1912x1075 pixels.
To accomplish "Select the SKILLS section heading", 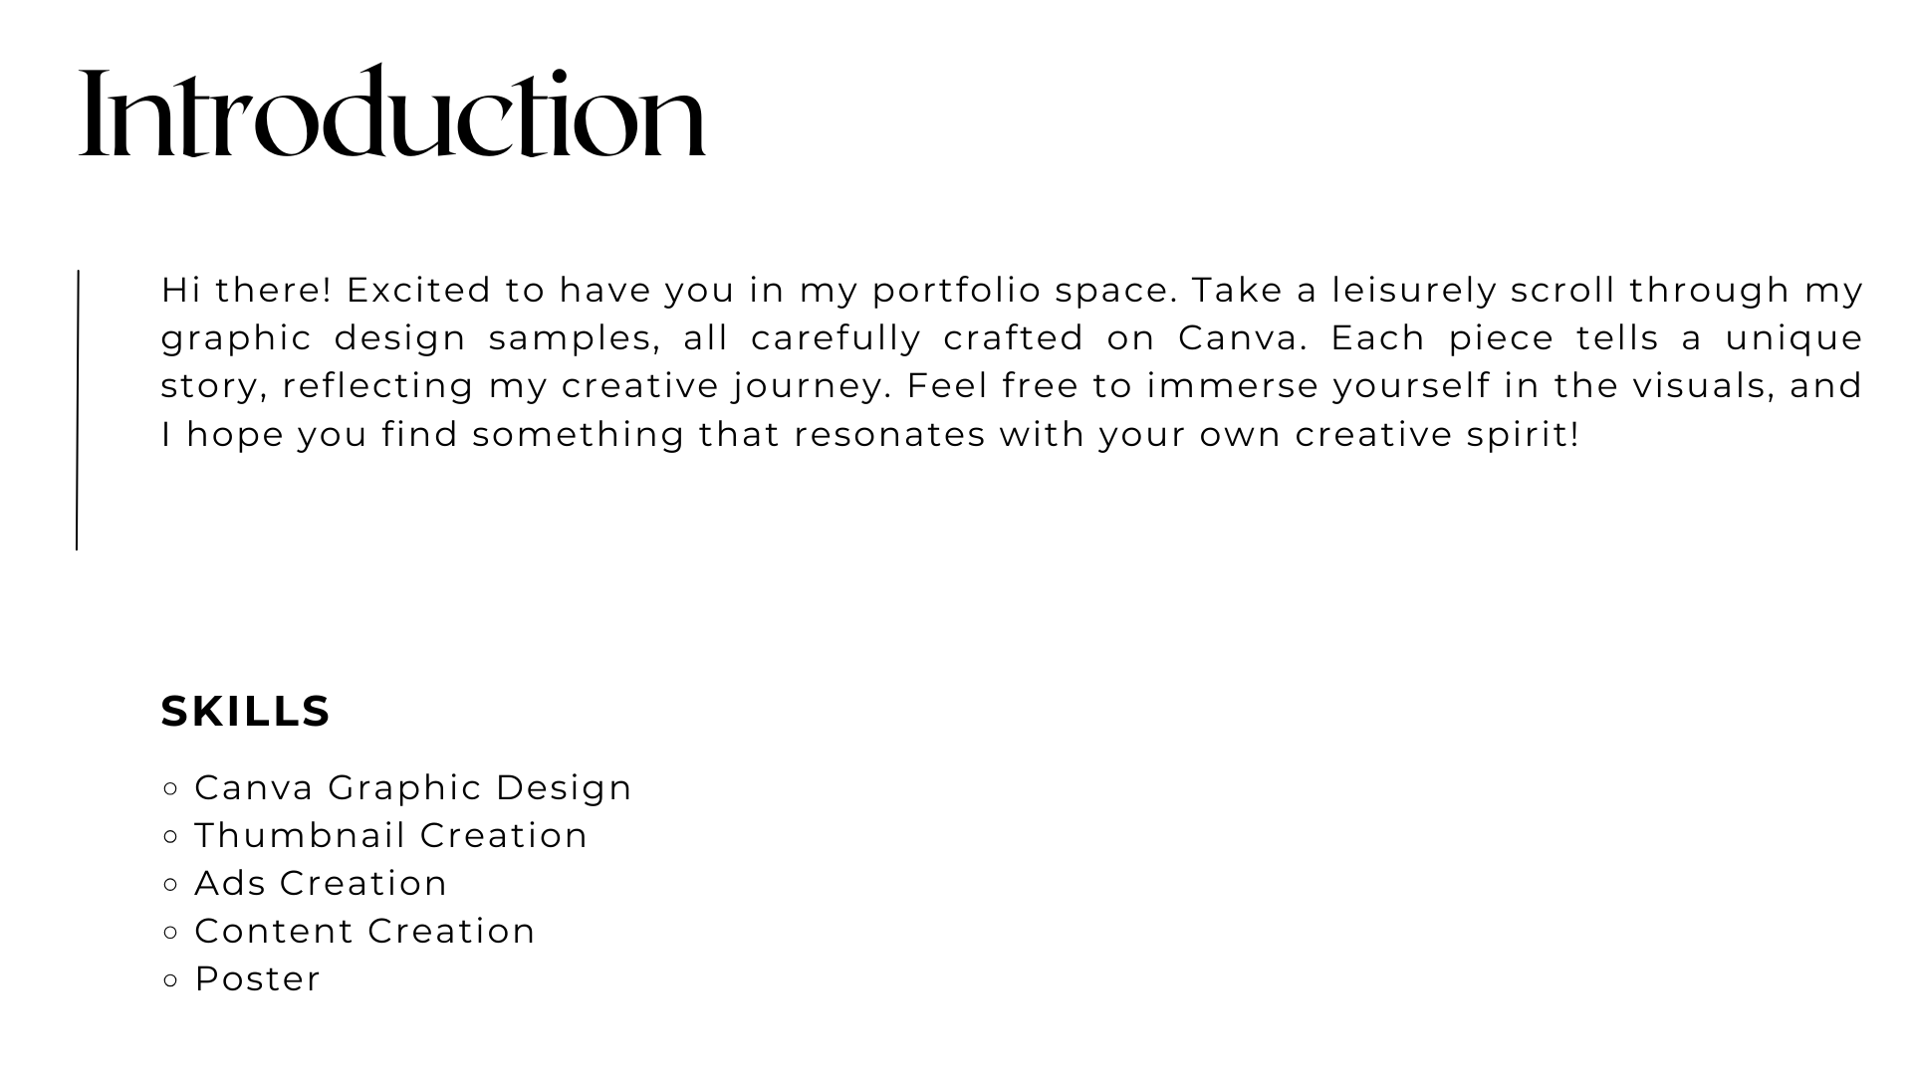I will 245,712.
